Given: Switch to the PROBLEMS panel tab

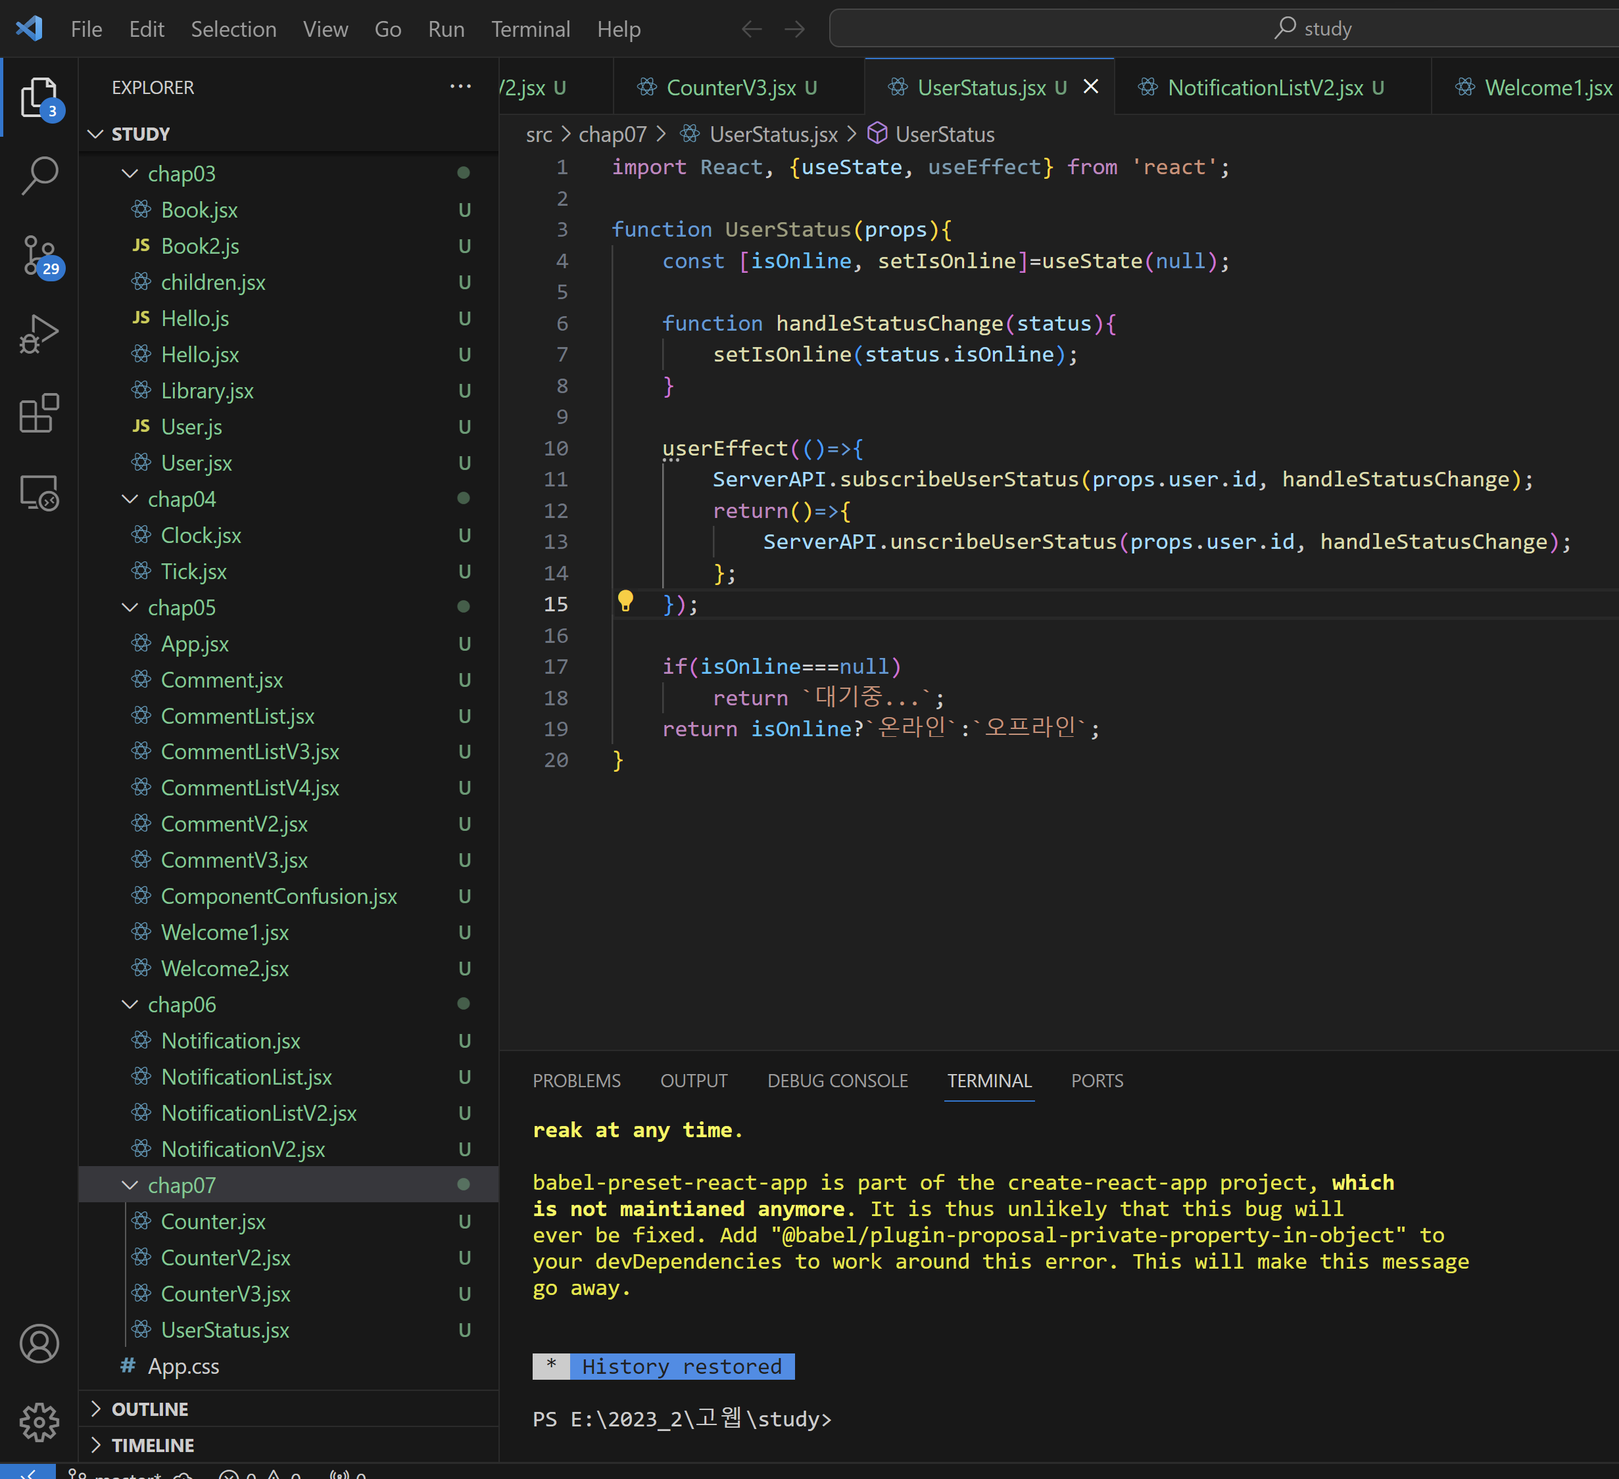Looking at the screenshot, I should coord(577,1081).
